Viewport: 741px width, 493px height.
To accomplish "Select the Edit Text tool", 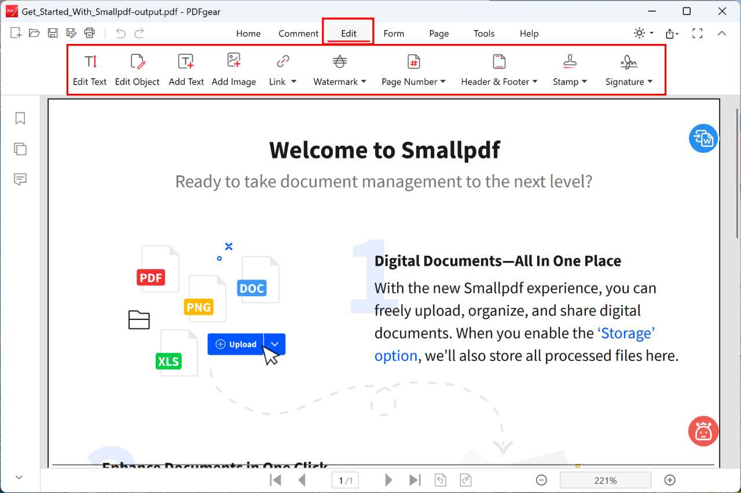I will (x=90, y=69).
